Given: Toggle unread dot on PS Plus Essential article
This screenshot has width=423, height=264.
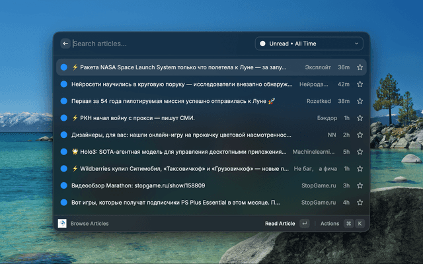Looking at the screenshot, I should [x=64, y=203].
